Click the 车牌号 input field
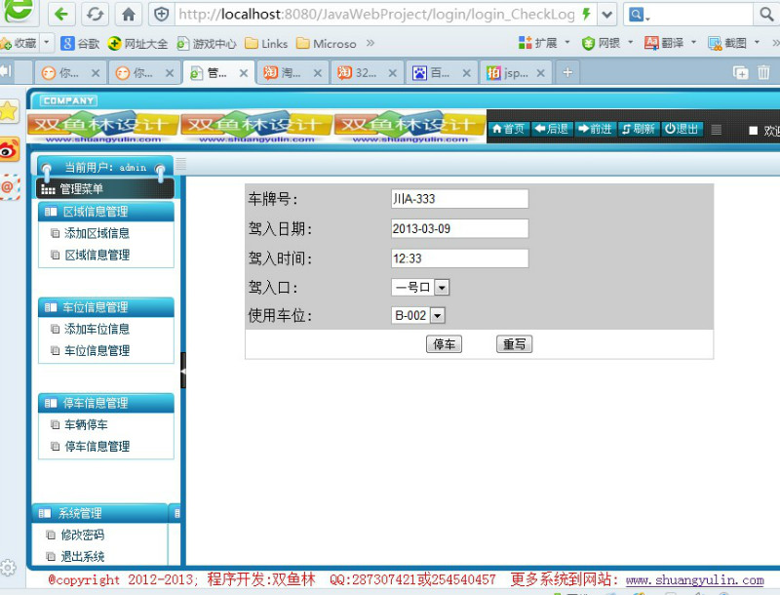Viewport: 780px width, 595px height. [459, 199]
